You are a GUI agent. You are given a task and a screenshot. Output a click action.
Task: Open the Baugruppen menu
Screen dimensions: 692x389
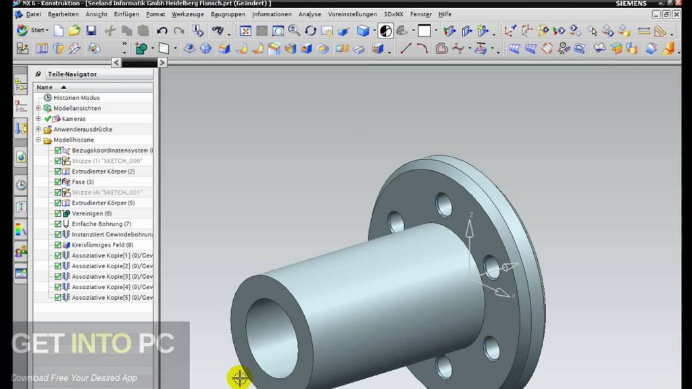[228, 14]
